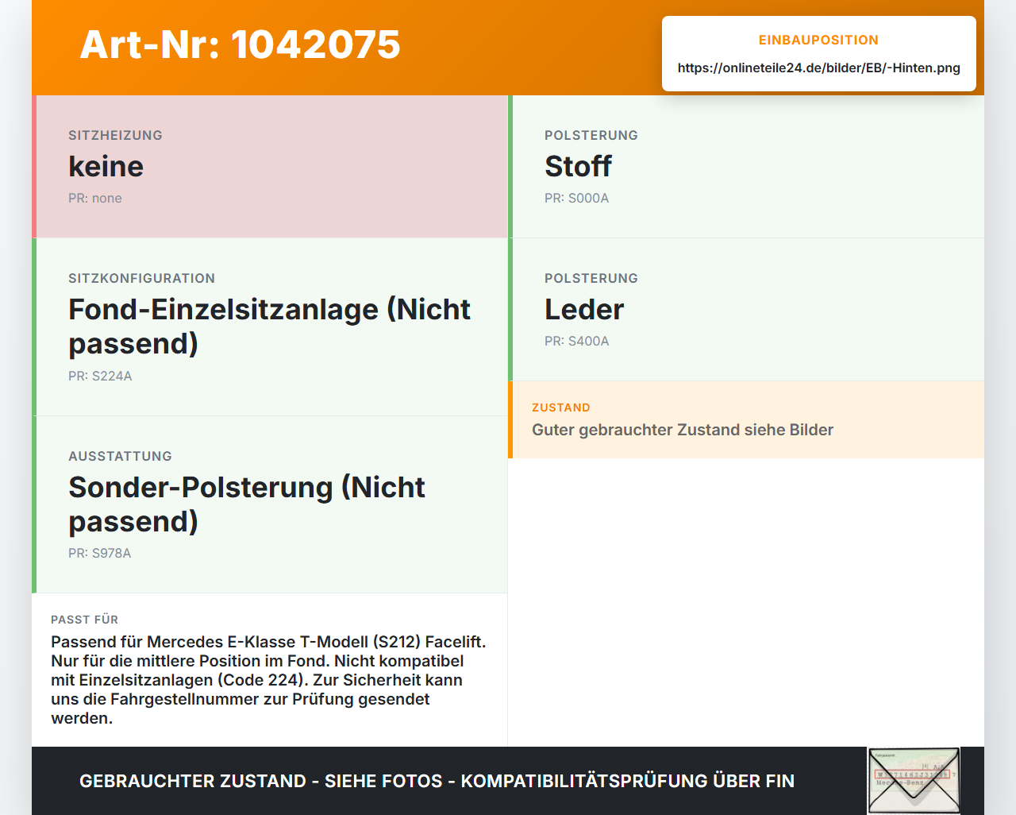Click the ZUSTAND label

pos(560,407)
